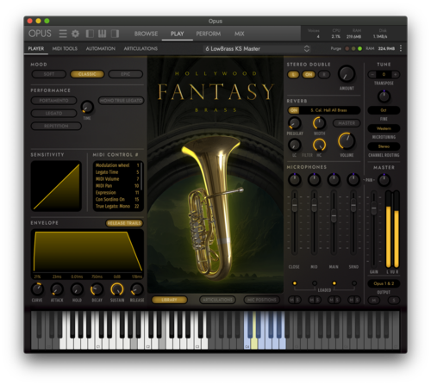
Task: Open the Automation subtab
Action: (x=101, y=48)
